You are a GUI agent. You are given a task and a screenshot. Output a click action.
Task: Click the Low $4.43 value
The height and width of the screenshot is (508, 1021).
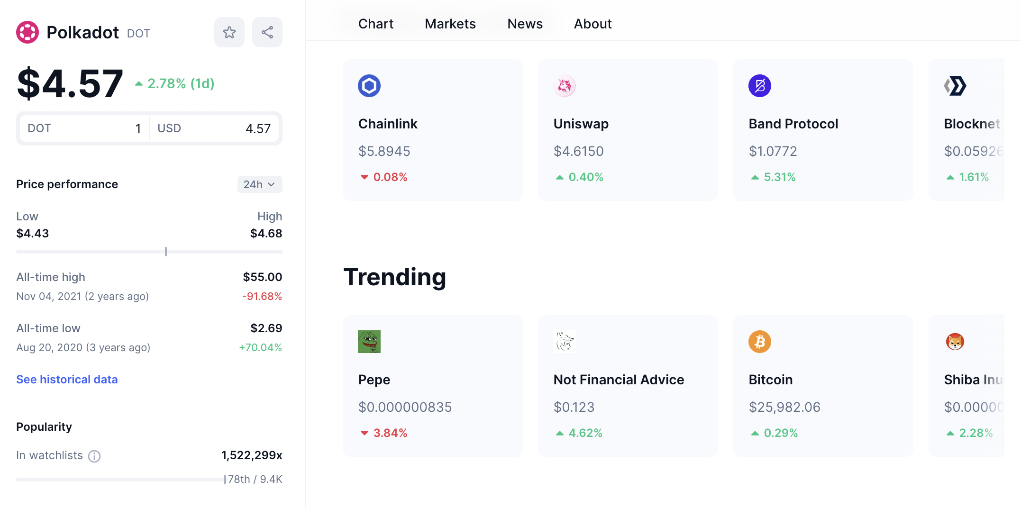[33, 233]
